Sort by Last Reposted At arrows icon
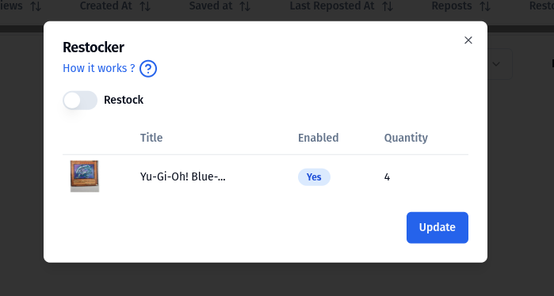 (388, 6)
